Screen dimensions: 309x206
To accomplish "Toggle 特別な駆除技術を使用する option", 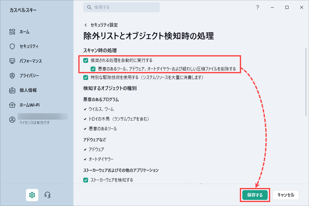I will pos(85,78).
